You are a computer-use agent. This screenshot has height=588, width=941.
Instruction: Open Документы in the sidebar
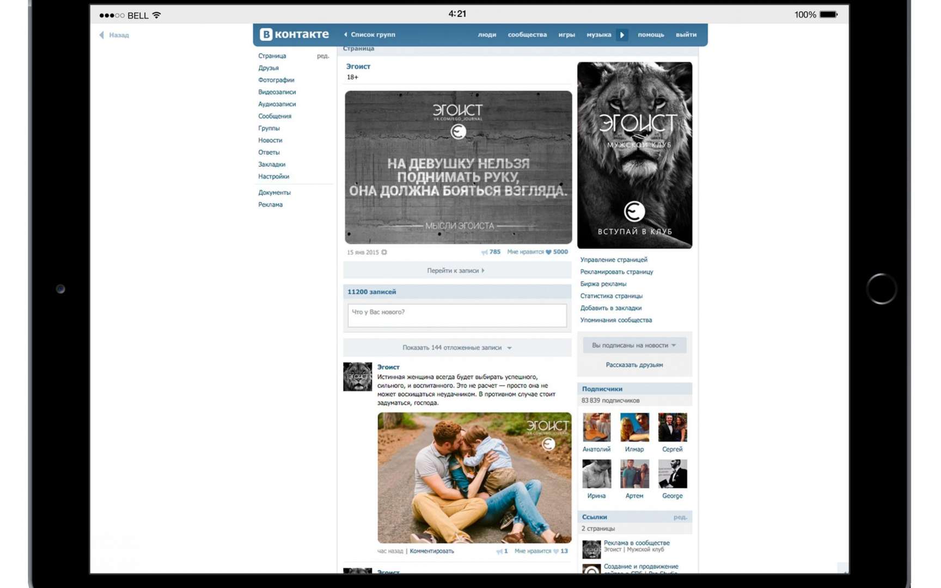click(274, 192)
